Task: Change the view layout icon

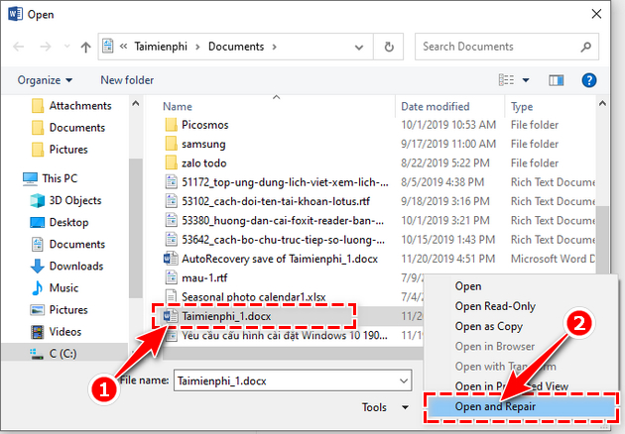Action: click(x=507, y=80)
